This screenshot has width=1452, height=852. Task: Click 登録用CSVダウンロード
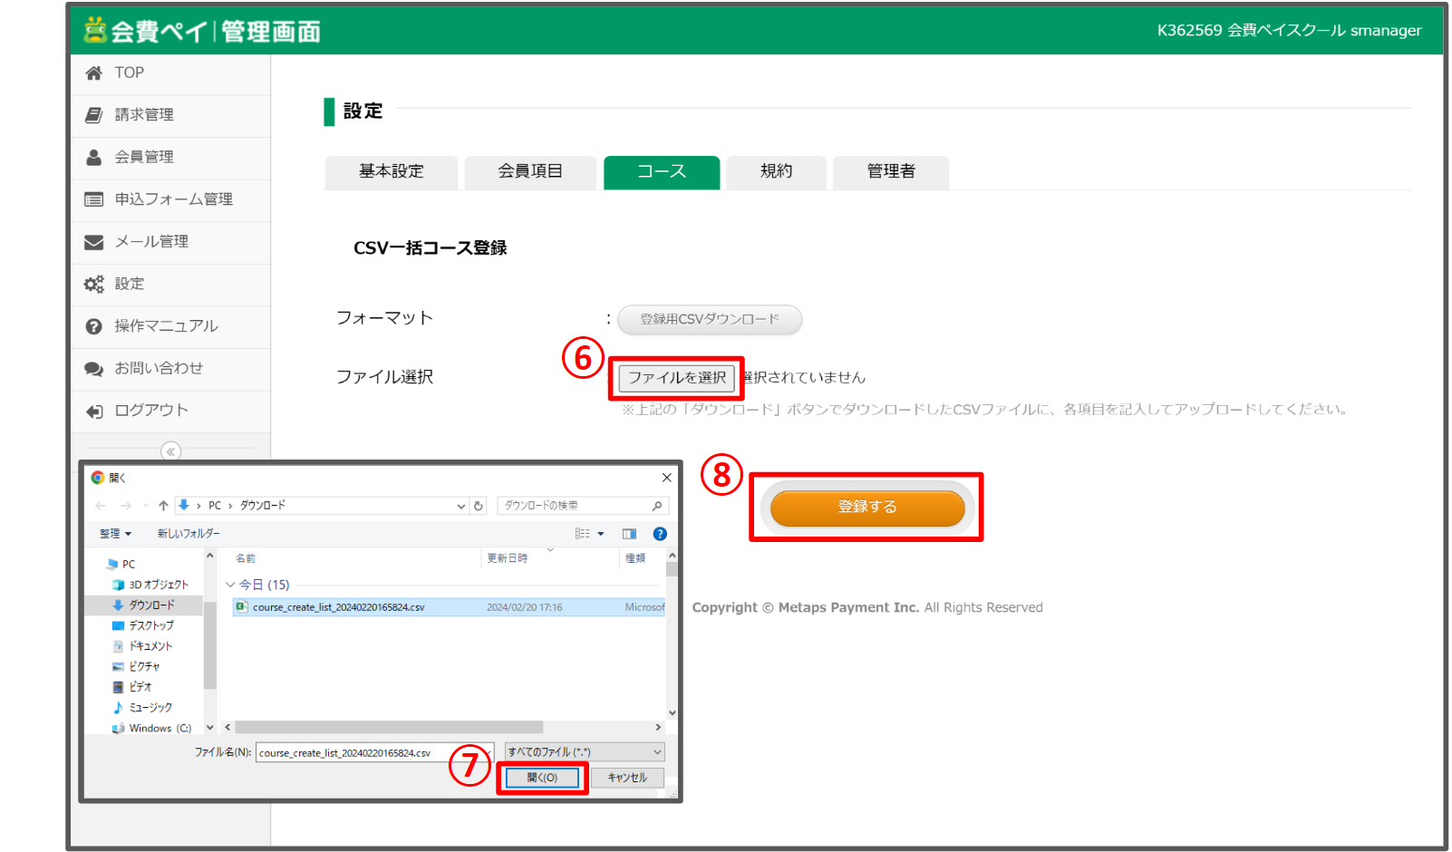(x=709, y=319)
